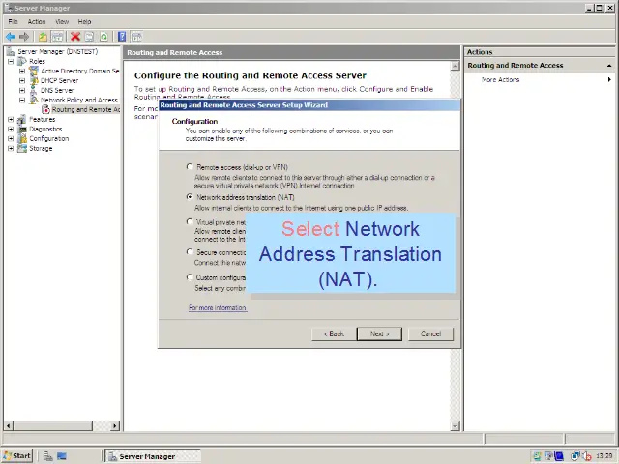Expand Active Directory Domain Services node

pyautogui.click(x=22, y=71)
